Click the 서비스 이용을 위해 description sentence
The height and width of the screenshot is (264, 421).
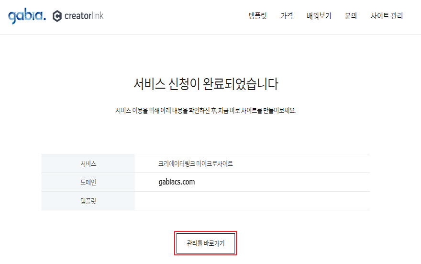[x=206, y=111]
